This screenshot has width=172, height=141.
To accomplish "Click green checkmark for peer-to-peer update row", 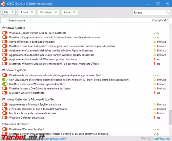I will pyautogui.click(x=155, y=33).
